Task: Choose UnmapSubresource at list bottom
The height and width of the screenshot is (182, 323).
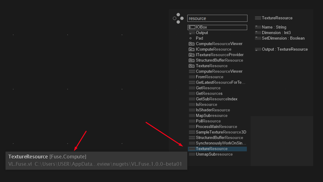Action: [x=214, y=154]
